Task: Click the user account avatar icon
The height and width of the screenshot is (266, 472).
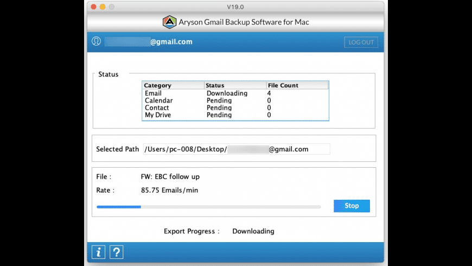Action: tap(97, 41)
